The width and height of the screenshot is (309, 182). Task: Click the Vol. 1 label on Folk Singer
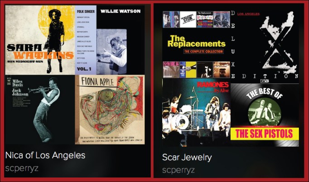[x=84, y=69]
